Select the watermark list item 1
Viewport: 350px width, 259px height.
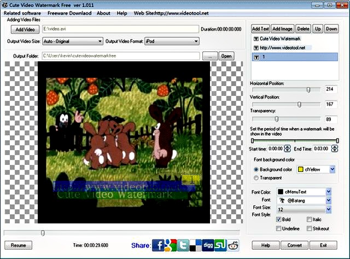[295, 57]
